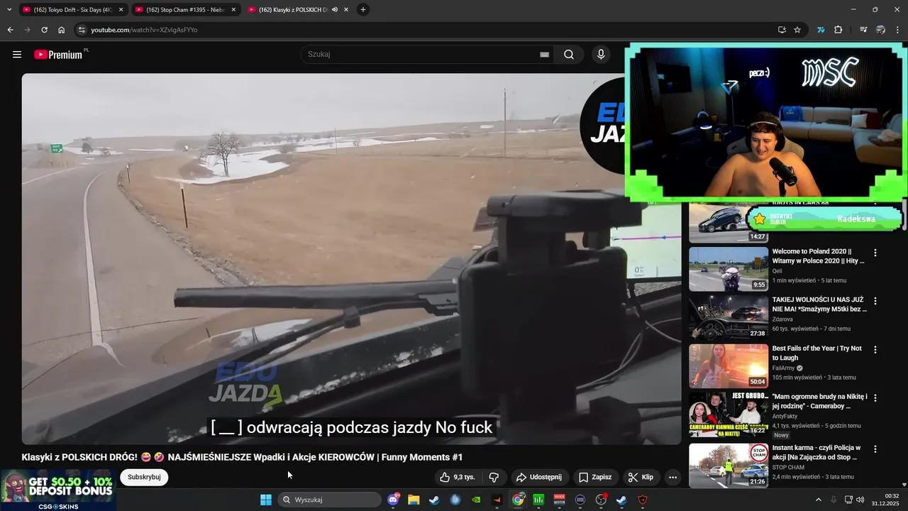The width and height of the screenshot is (908, 511).
Task: Open the Qeli channel link
Action: coord(777,271)
